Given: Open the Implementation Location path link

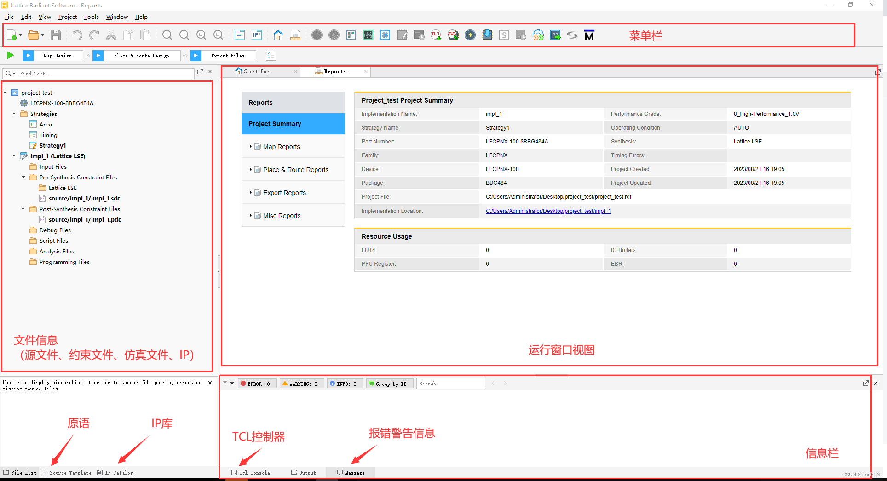Looking at the screenshot, I should (x=548, y=211).
